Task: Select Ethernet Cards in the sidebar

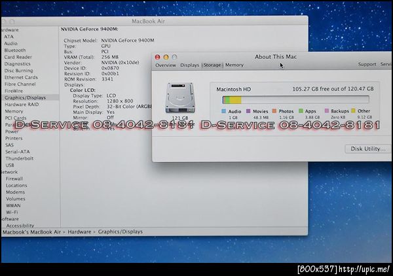Action: (x=21, y=77)
